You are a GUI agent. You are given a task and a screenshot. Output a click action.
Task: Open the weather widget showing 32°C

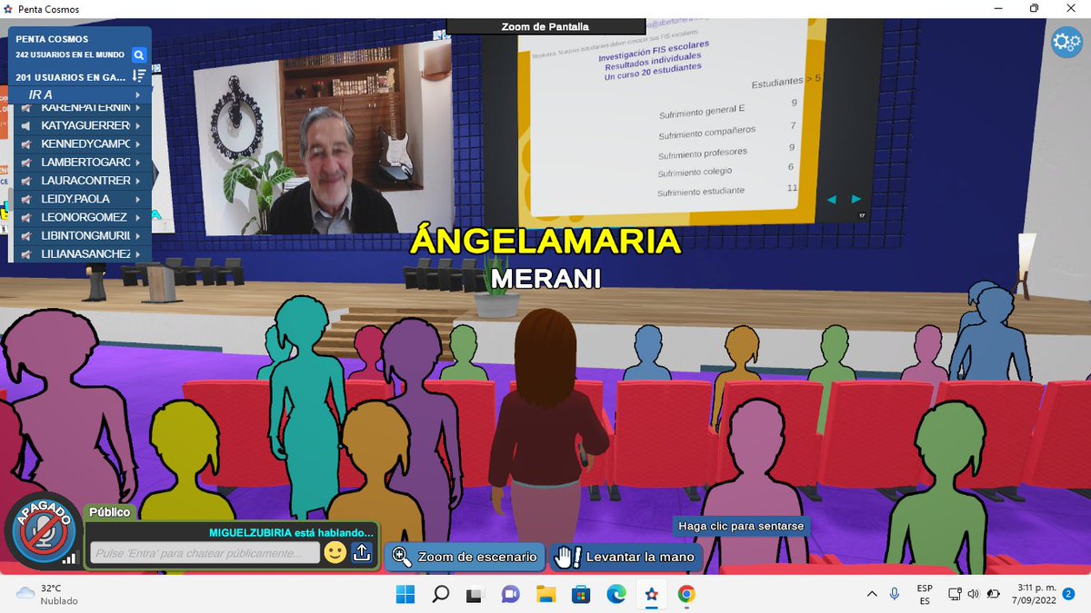(47, 594)
